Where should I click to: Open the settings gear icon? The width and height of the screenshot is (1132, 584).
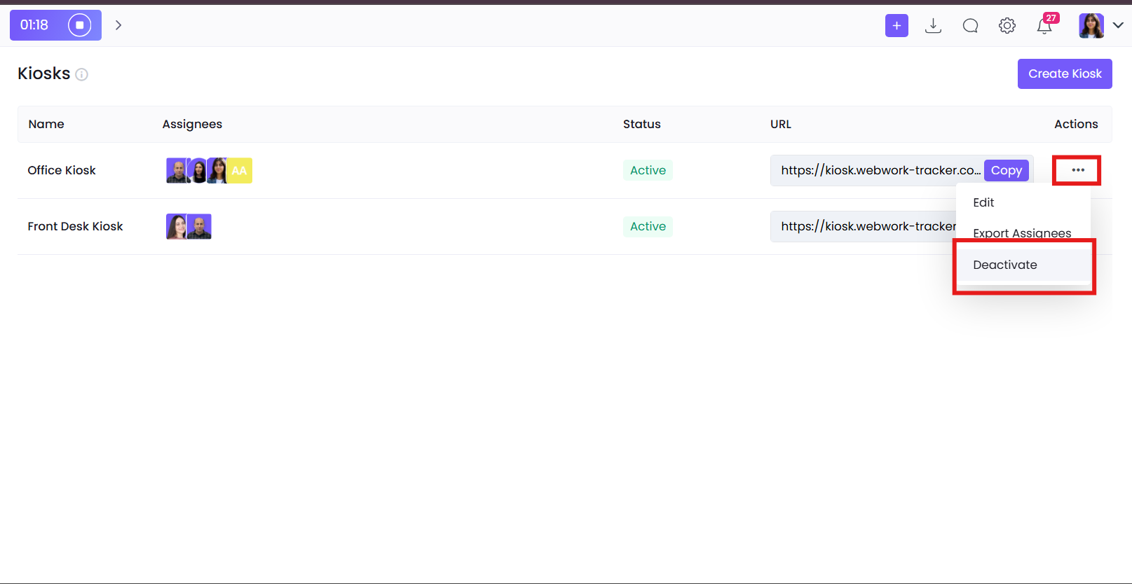(1007, 26)
